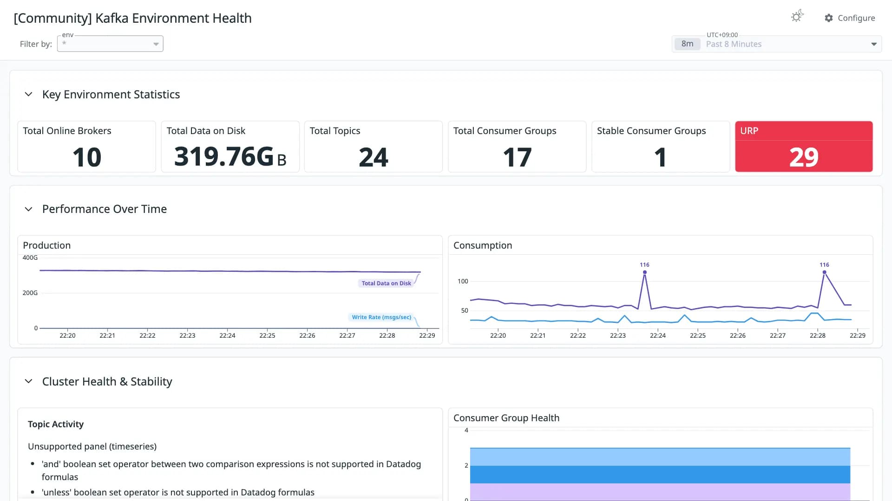Click the Unsupported panel (timeseries) message
Viewport: 892px width, 501px height.
92,446
